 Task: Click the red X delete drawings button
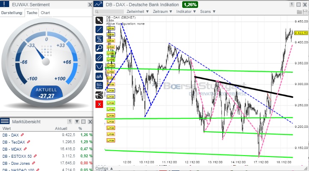(99, 104)
